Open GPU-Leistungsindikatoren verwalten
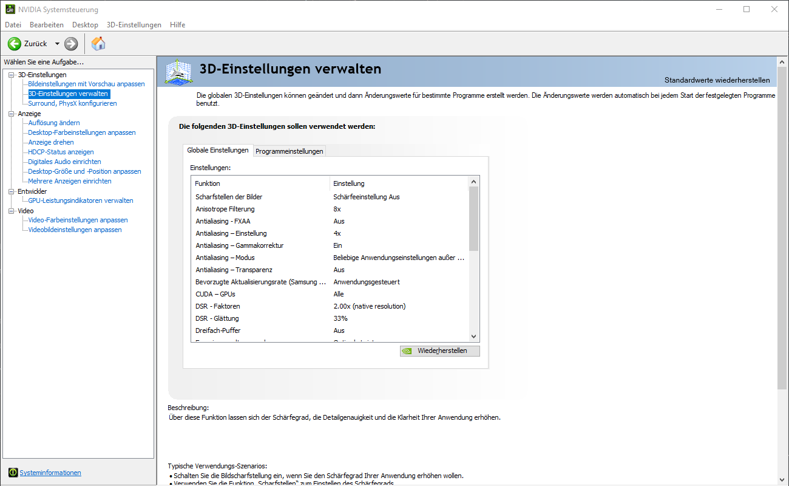 point(81,200)
